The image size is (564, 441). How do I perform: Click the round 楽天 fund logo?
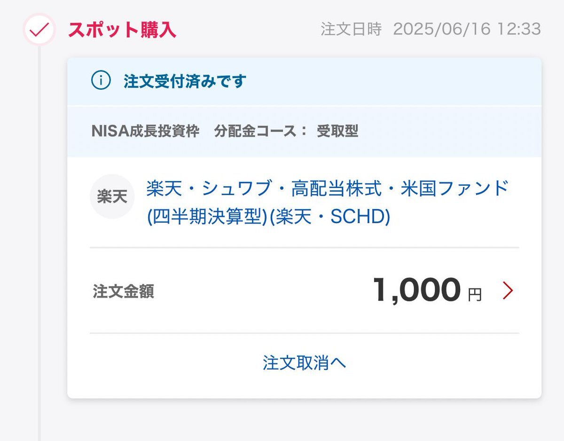click(x=112, y=197)
